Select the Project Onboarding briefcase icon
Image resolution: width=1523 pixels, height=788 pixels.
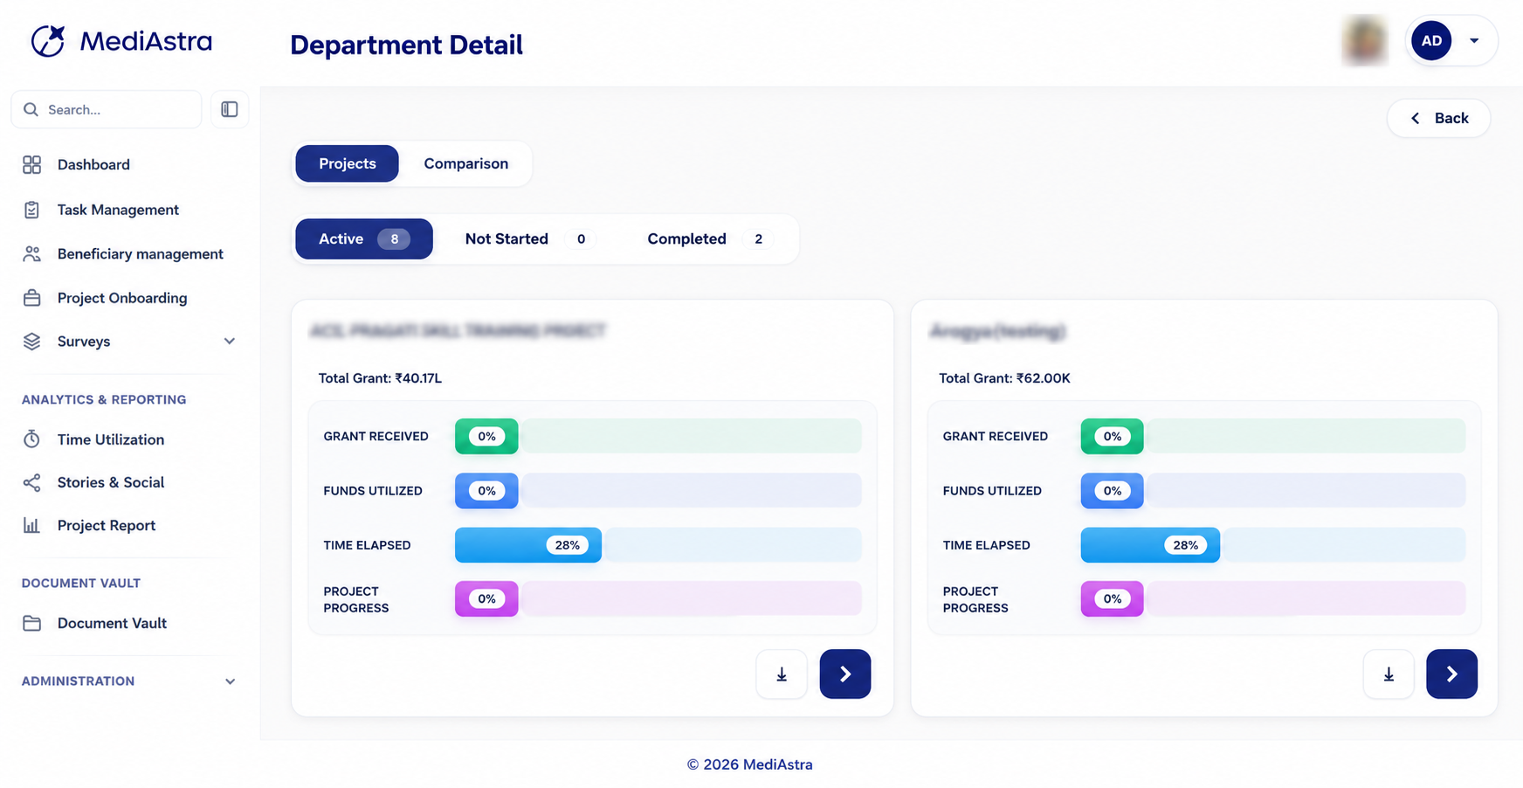[x=32, y=298]
